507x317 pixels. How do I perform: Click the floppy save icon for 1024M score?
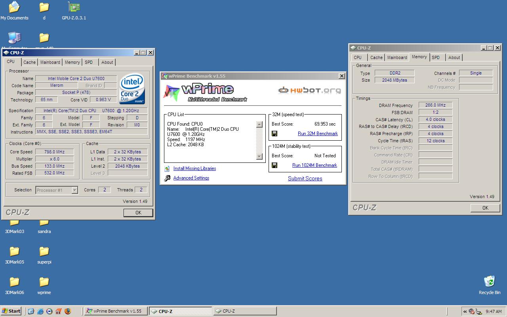point(274,165)
